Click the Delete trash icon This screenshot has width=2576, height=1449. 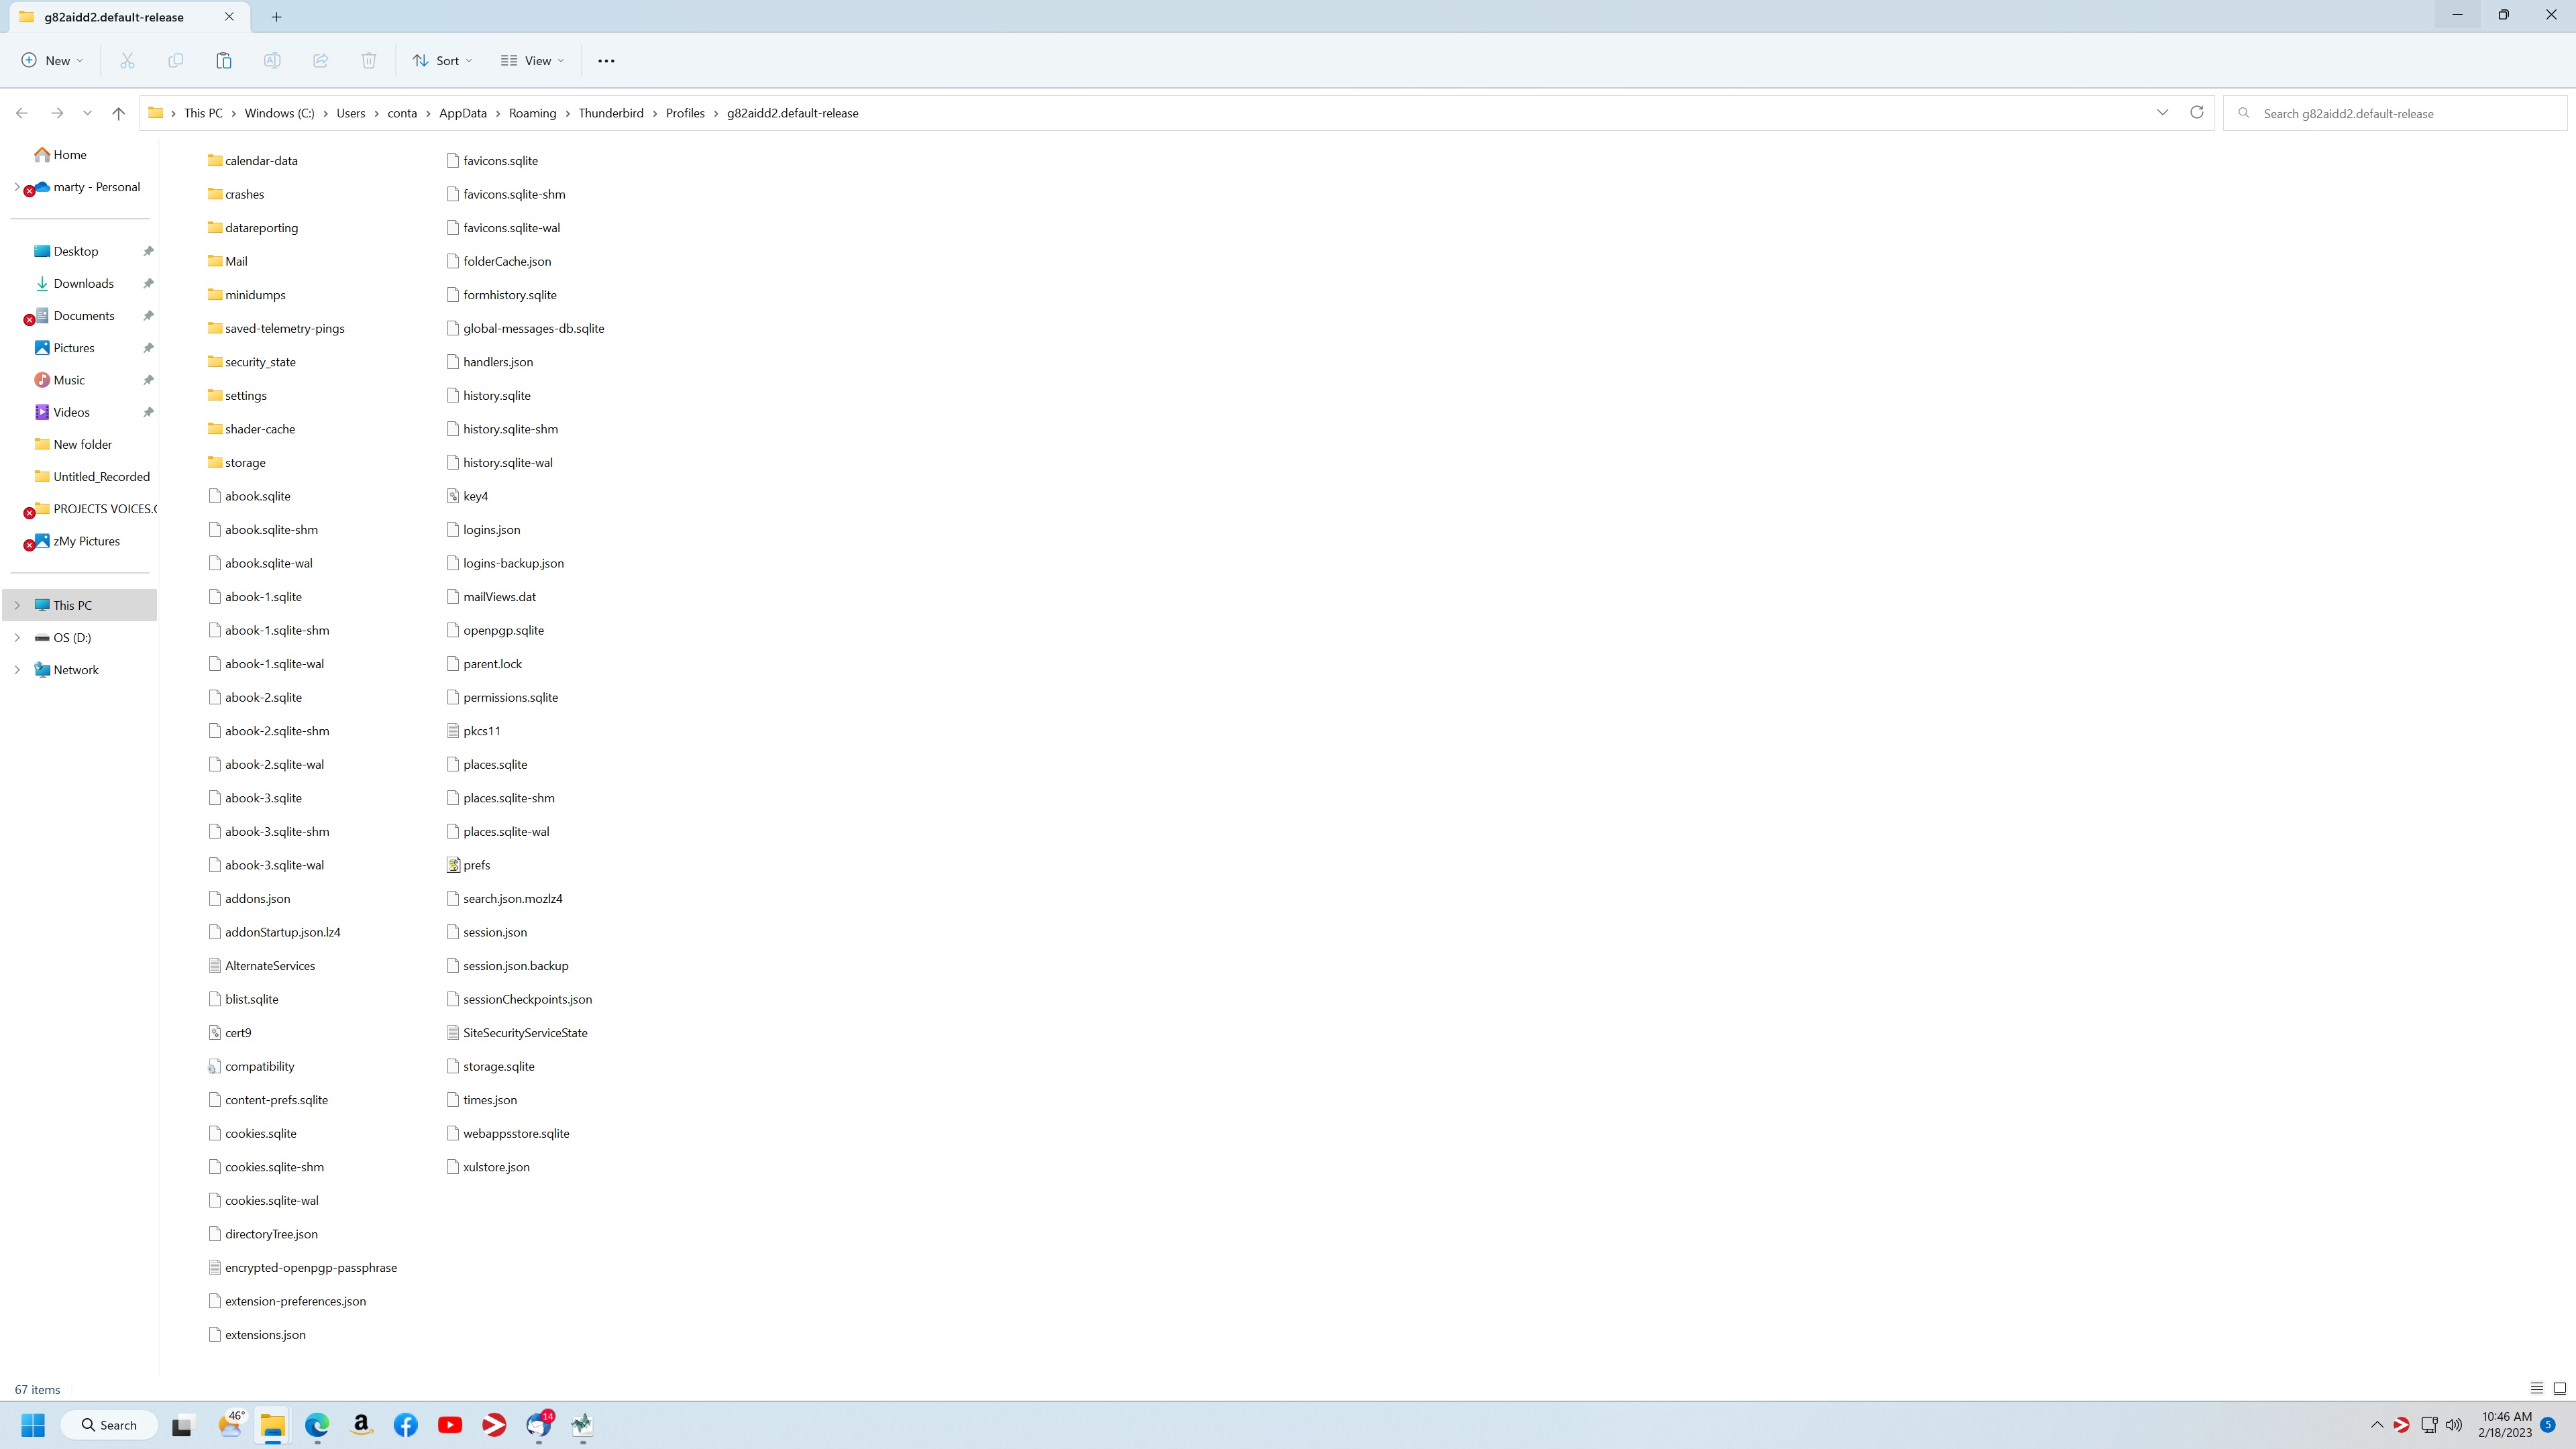[x=368, y=61]
